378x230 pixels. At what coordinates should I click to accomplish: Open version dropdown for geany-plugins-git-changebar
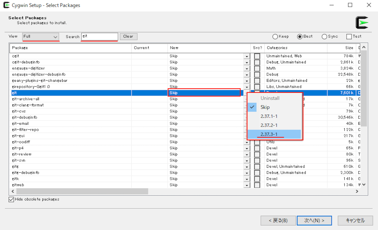tap(247, 81)
